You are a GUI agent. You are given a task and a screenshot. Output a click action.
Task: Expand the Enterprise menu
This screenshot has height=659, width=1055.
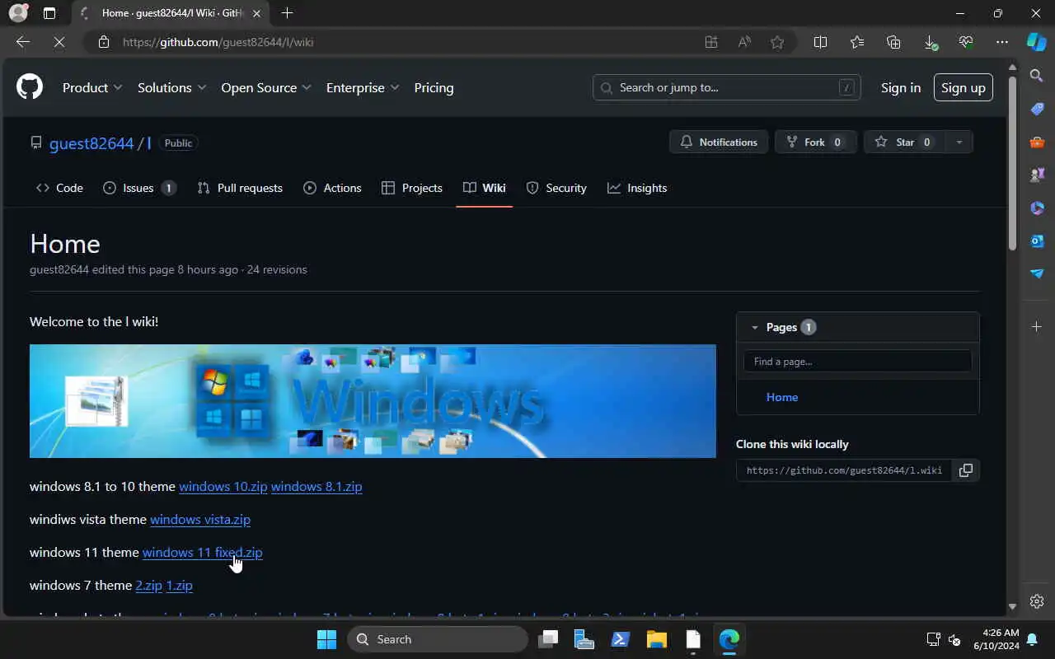[x=363, y=87]
